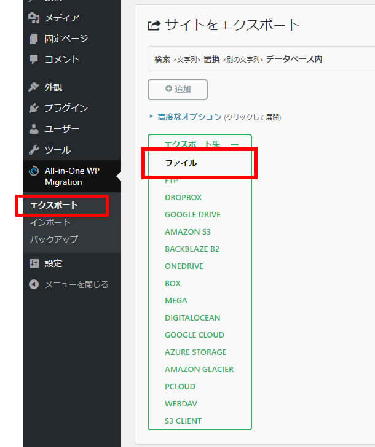Viewport: 375px width, 447px height.
Task: Choose GOOGLE DRIVE as export destination
Action: pyautogui.click(x=192, y=215)
